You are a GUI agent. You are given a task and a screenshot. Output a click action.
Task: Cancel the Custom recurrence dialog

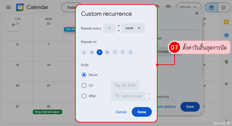[x=121, y=112]
